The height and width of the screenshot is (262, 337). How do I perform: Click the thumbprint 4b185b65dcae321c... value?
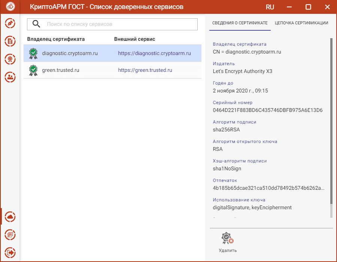point(268,188)
